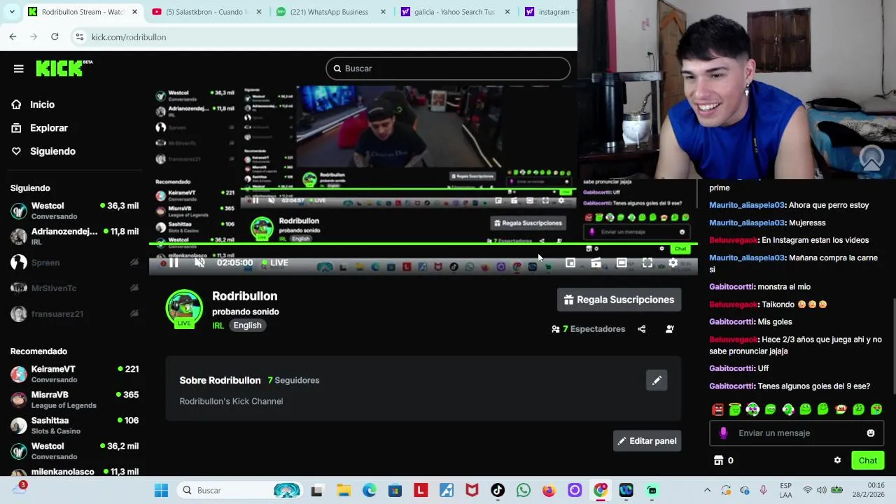Open the fransuarez21 channel in the sidebar
Viewport: 896px width, 504px height.
(x=74, y=314)
